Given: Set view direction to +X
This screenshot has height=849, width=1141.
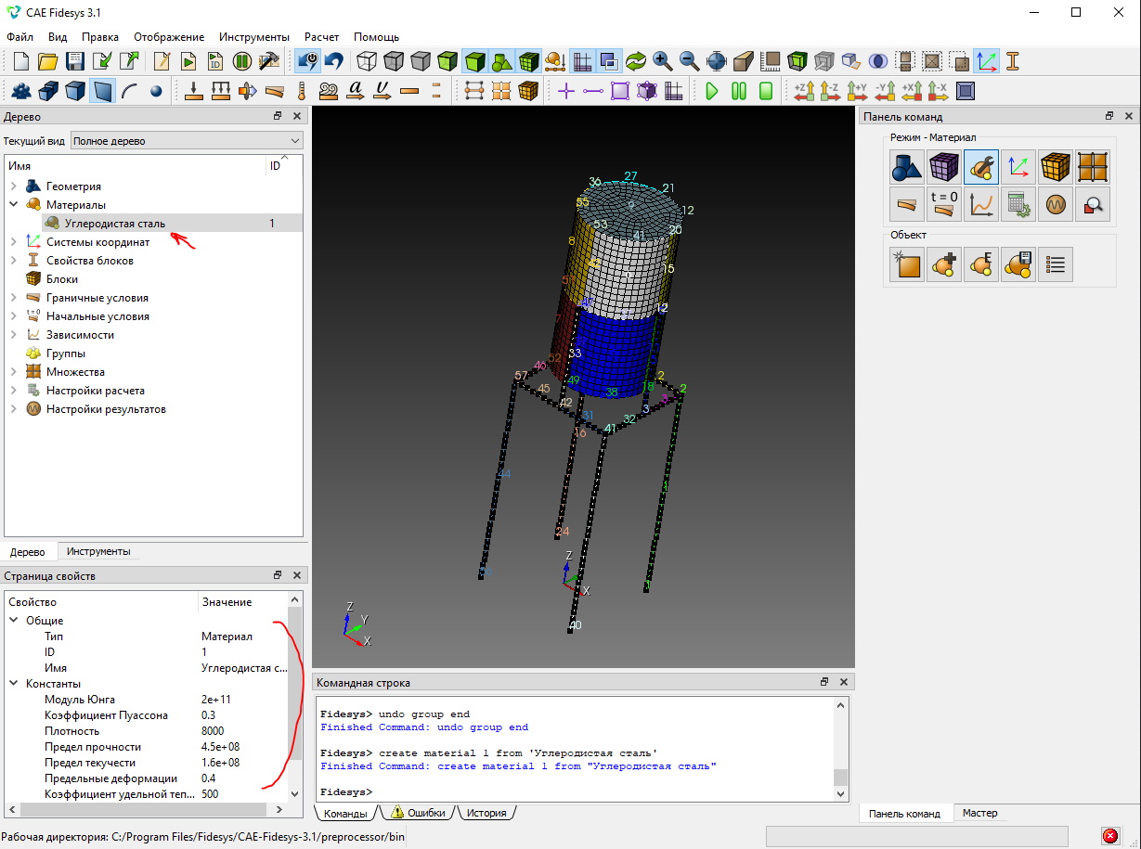Looking at the screenshot, I should 912,91.
